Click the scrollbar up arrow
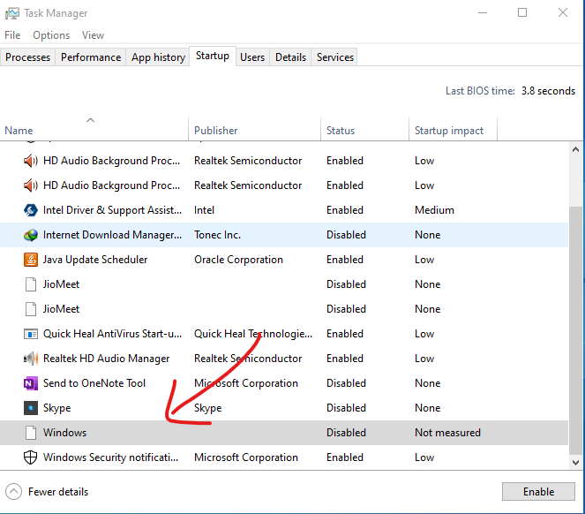The height and width of the screenshot is (514, 585). pyautogui.click(x=575, y=149)
